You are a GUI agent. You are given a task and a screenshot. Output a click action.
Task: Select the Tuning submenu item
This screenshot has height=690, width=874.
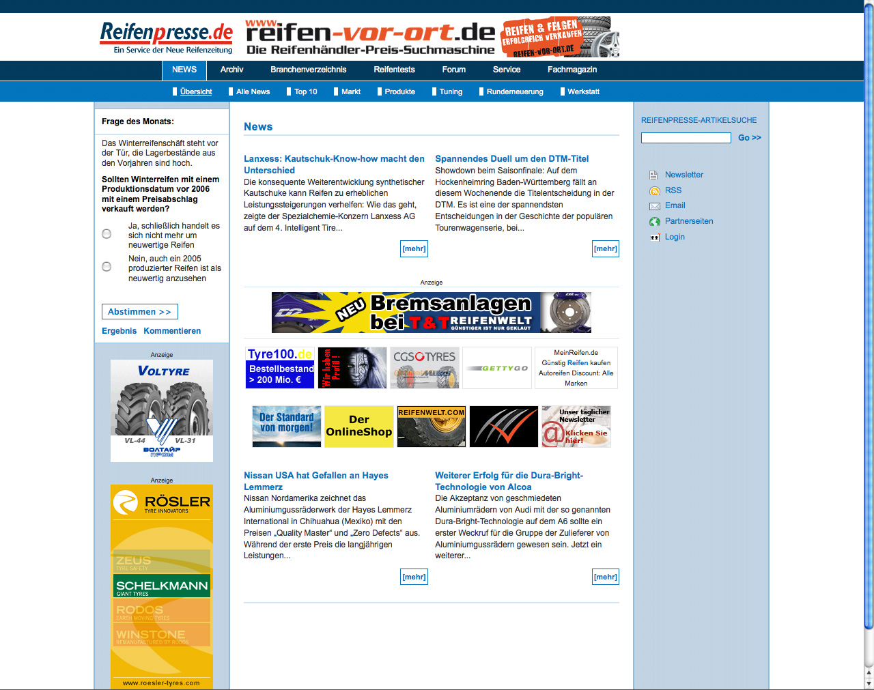click(451, 92)
